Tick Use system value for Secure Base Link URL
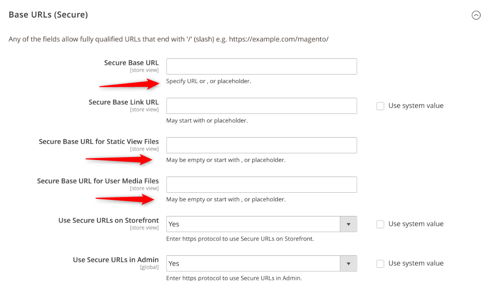 pyautogui.click(x=381, y=106)
